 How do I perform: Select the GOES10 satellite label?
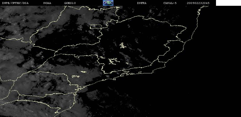(70, 3)
